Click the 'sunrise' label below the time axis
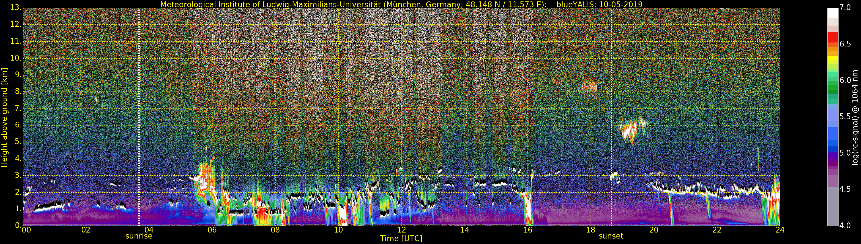The height and width of the screenshot is (244, 861). tap(139, 236)
